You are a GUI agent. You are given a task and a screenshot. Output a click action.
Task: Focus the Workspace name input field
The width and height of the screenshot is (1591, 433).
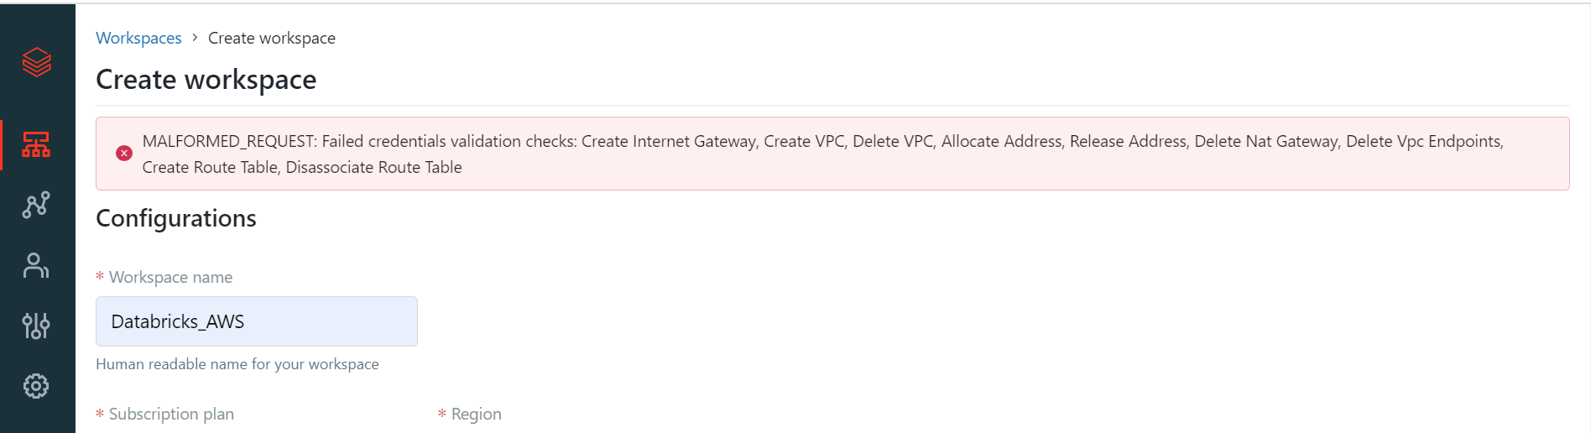coord(256,321)
